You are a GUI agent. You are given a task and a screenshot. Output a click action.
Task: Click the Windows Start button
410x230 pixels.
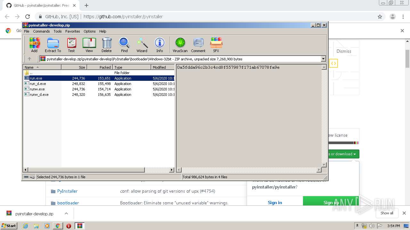click(9, 226)
